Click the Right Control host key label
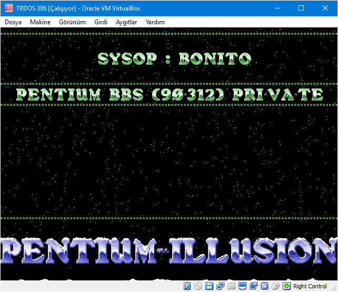This screenshot has height=292, width=338. (310, 286)
